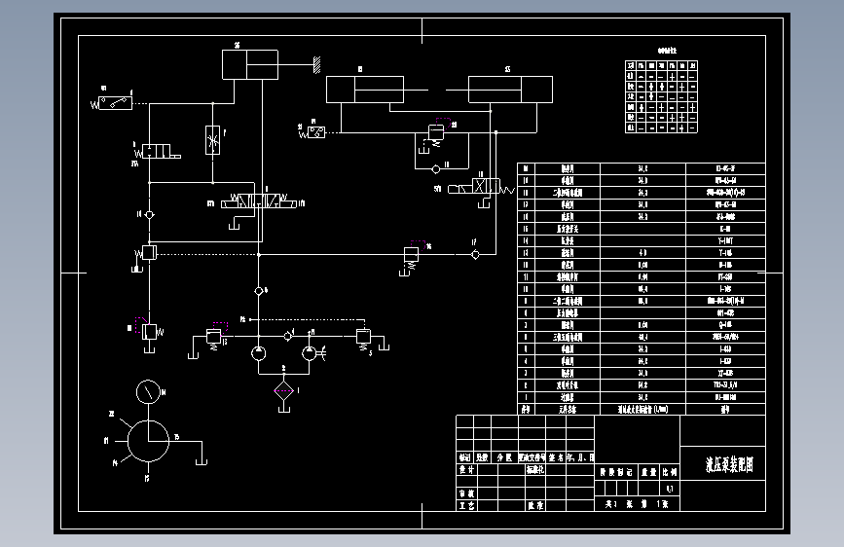Select relief valve left of the fixed pump
Image resolution: width=844 pixels, height=547 pixels.
(214, 337)
